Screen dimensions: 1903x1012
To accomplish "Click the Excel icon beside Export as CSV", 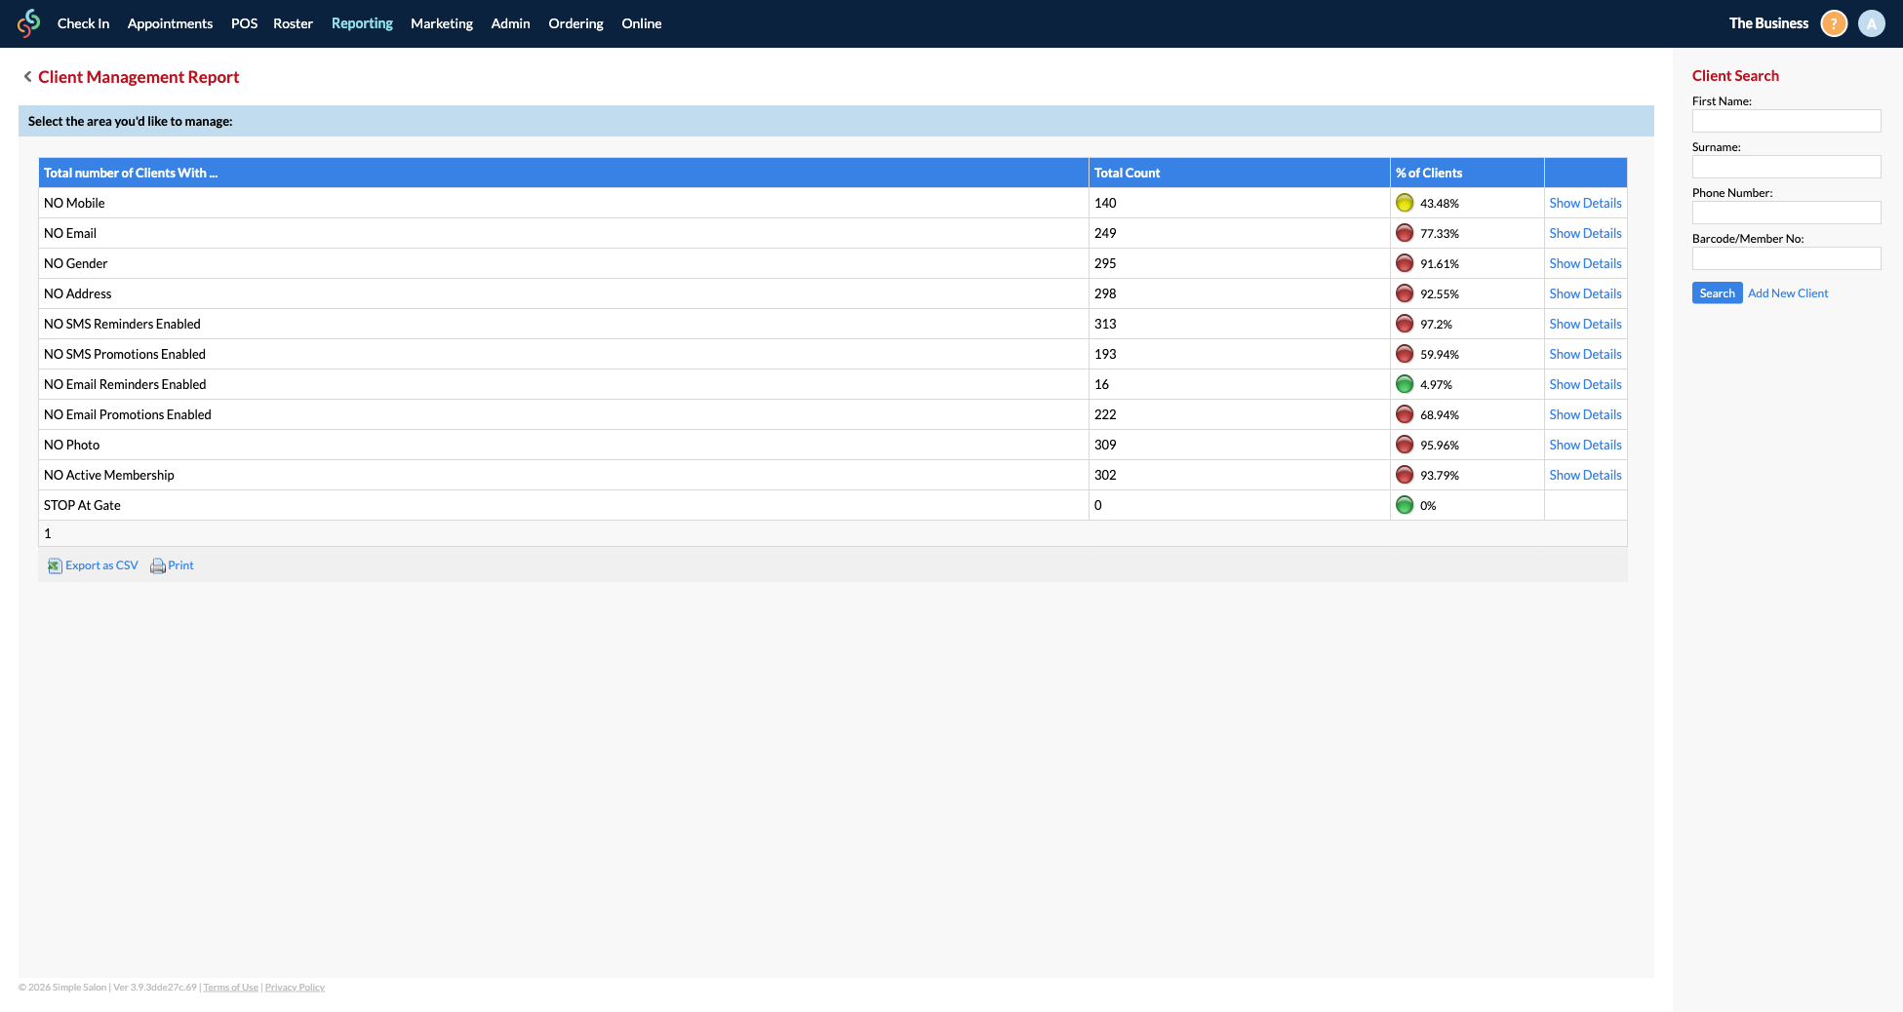I will pyautogui.click(x=55, y=565).
